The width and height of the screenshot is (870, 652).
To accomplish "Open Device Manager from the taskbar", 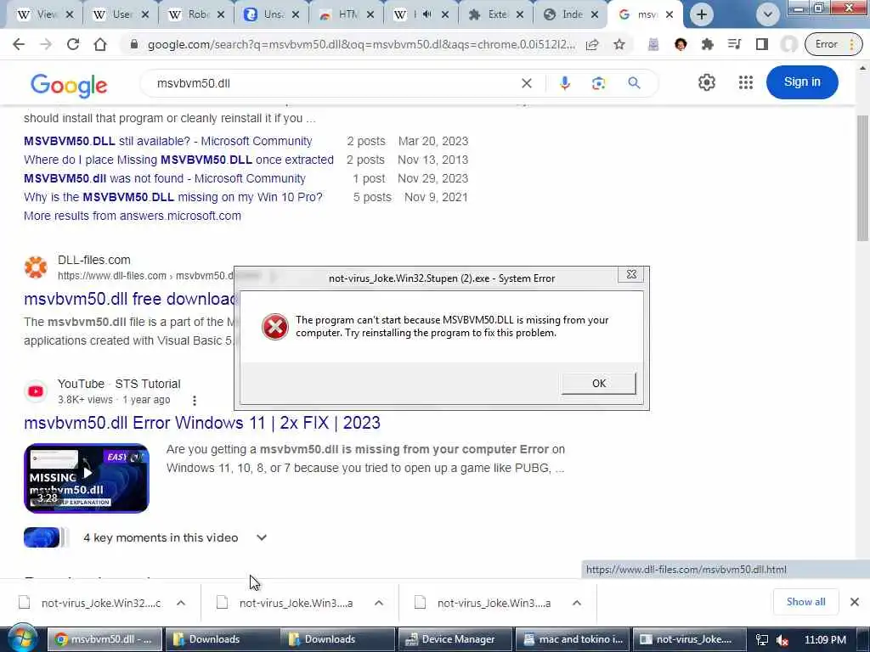I will pyautogui.click(x=455, y=639).
